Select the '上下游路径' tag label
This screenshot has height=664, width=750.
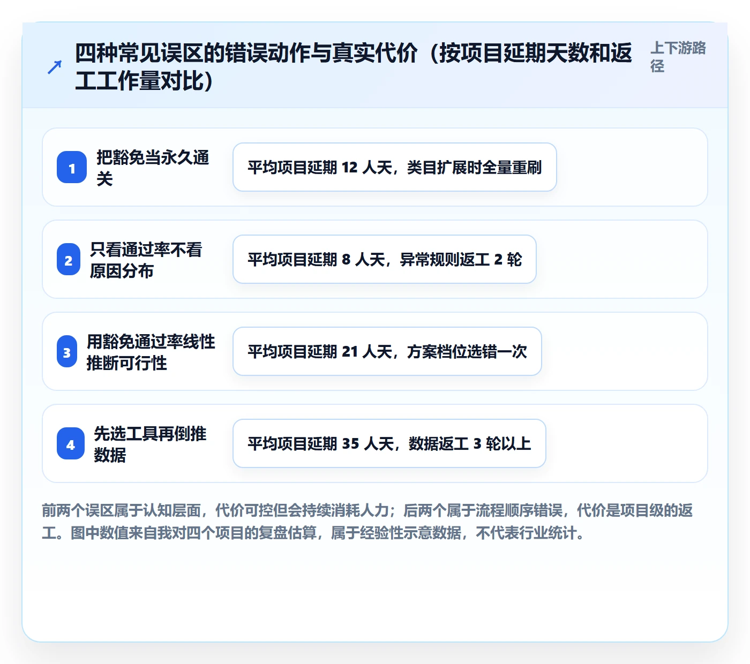pos(678,57)
